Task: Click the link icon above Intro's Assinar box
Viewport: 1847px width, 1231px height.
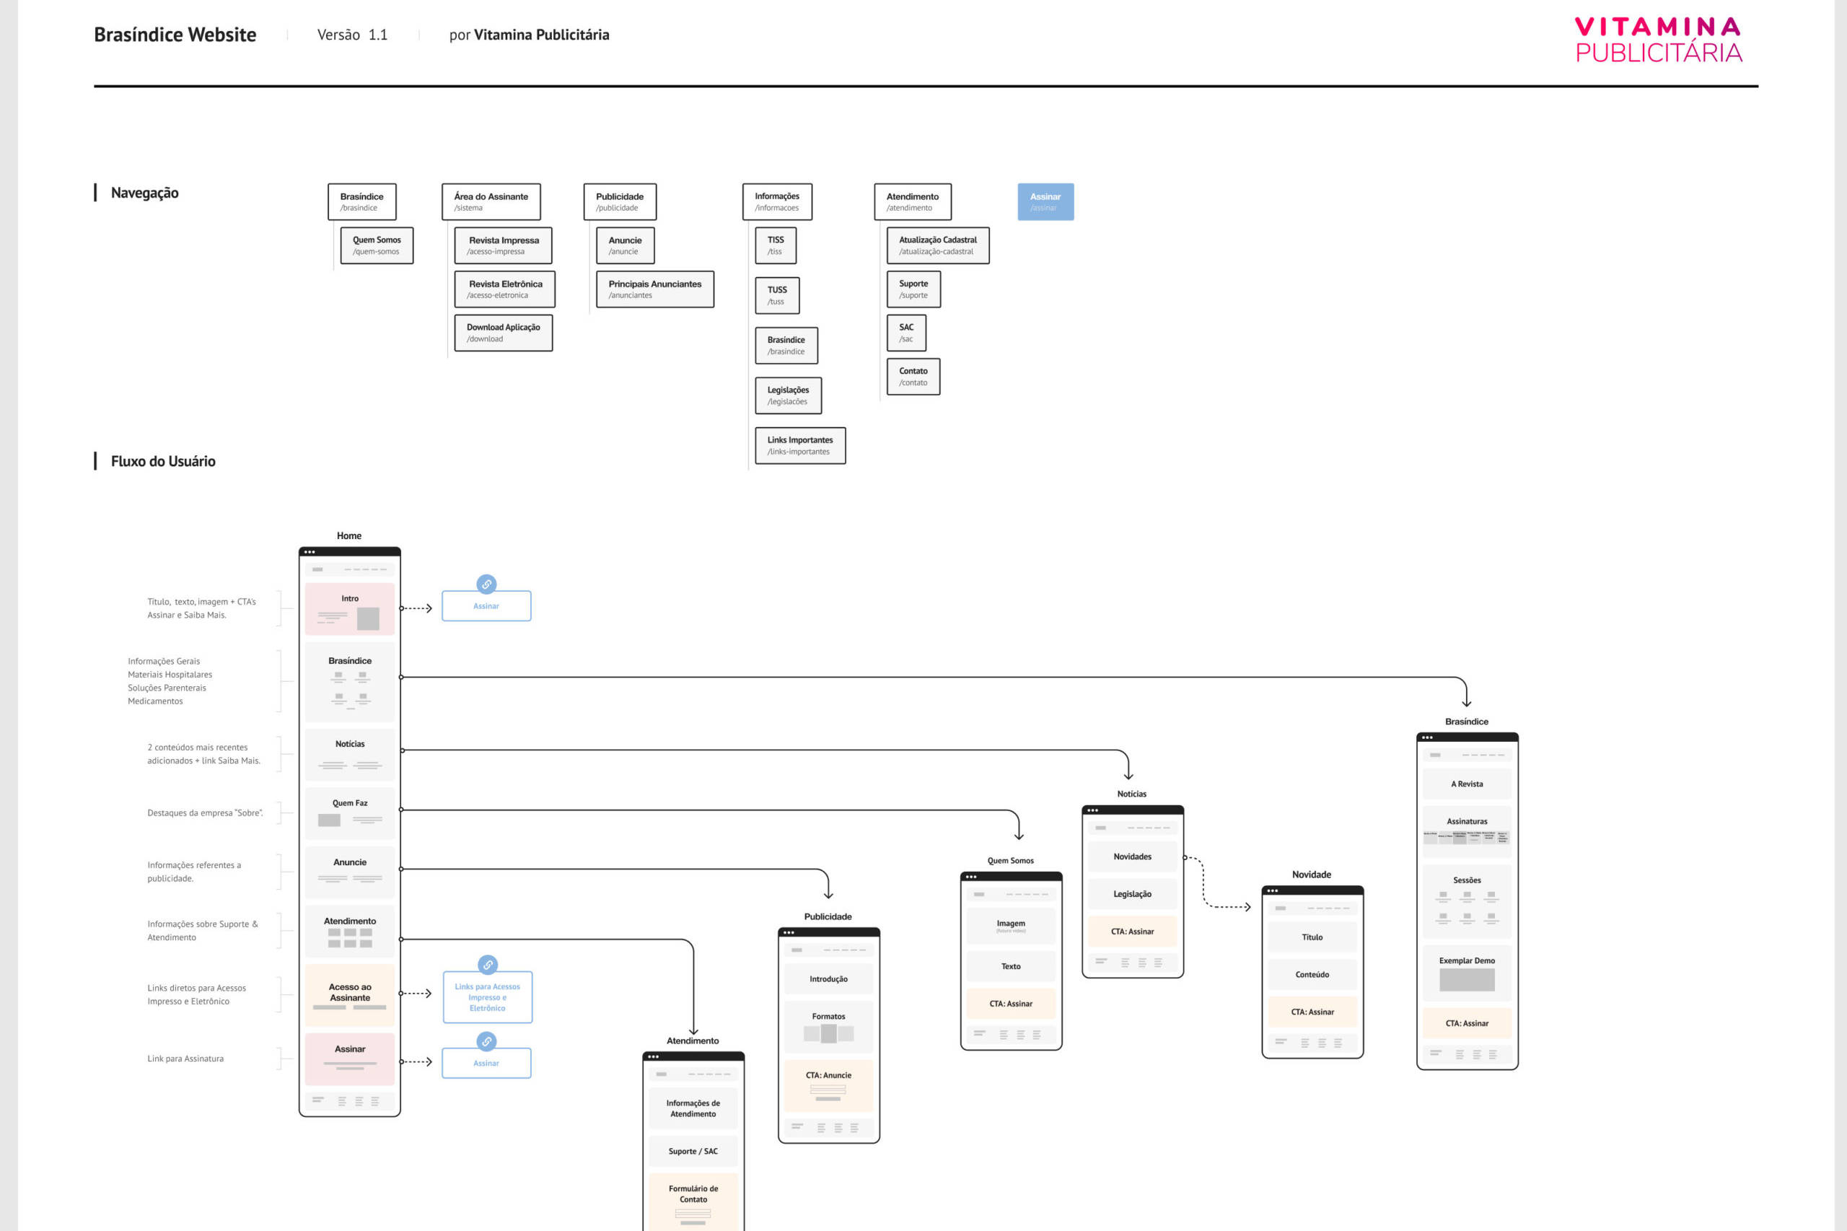Action: coord(487,584)
